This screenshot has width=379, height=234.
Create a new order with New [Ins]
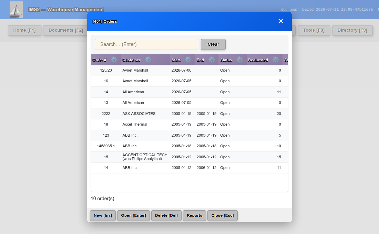pyautogui.click(x=103, y=215)
